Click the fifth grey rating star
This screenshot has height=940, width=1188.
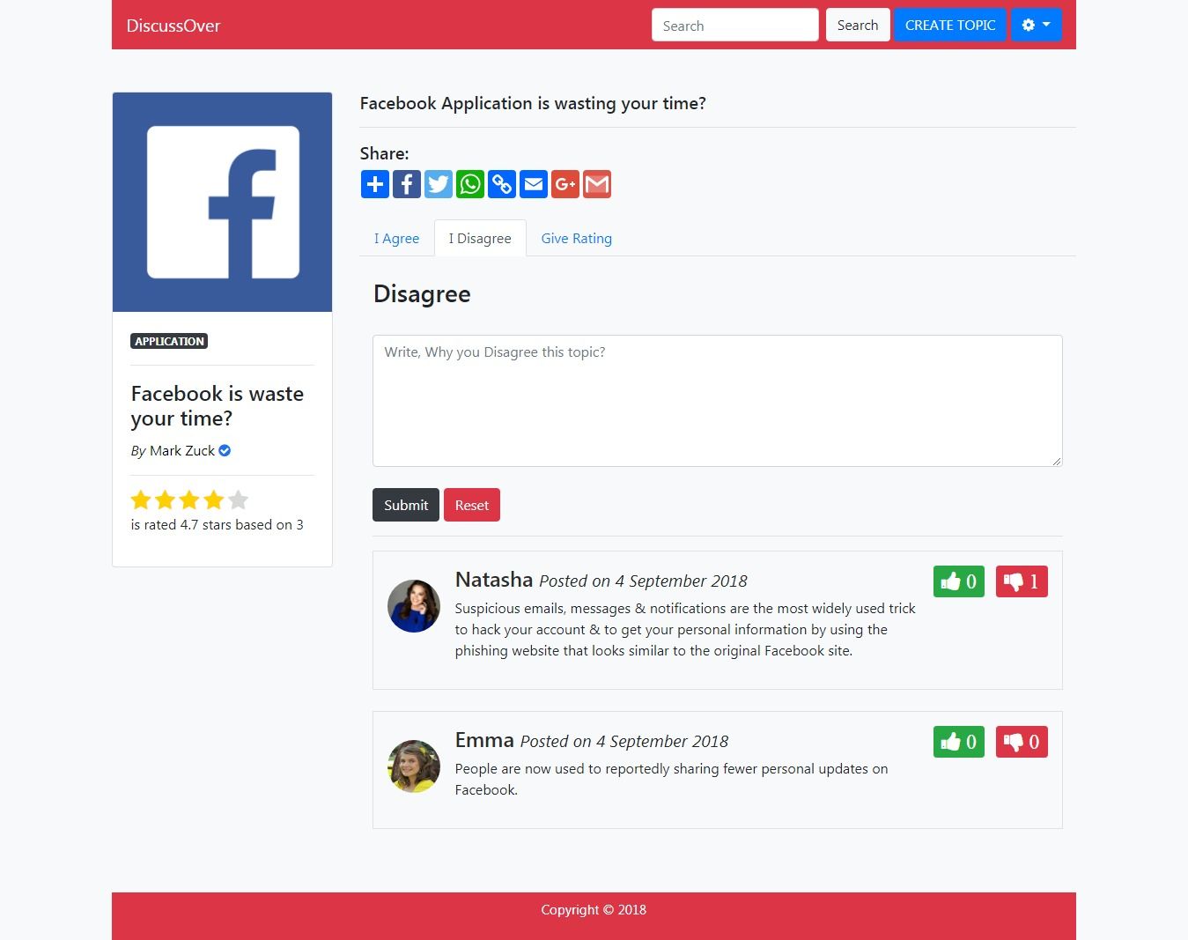pyautogui.click(x=239, y=500)
